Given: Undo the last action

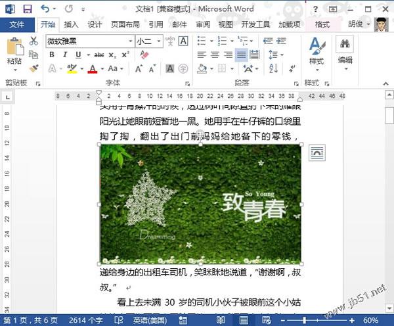Looking at the screenshot, I should pos(45,9).
